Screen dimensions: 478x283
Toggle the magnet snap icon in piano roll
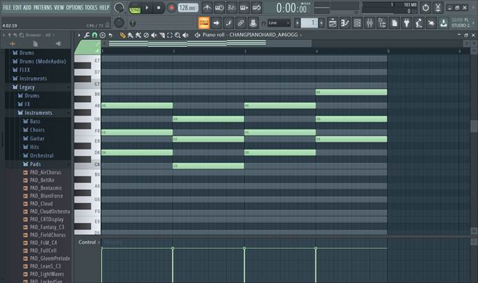94,35
